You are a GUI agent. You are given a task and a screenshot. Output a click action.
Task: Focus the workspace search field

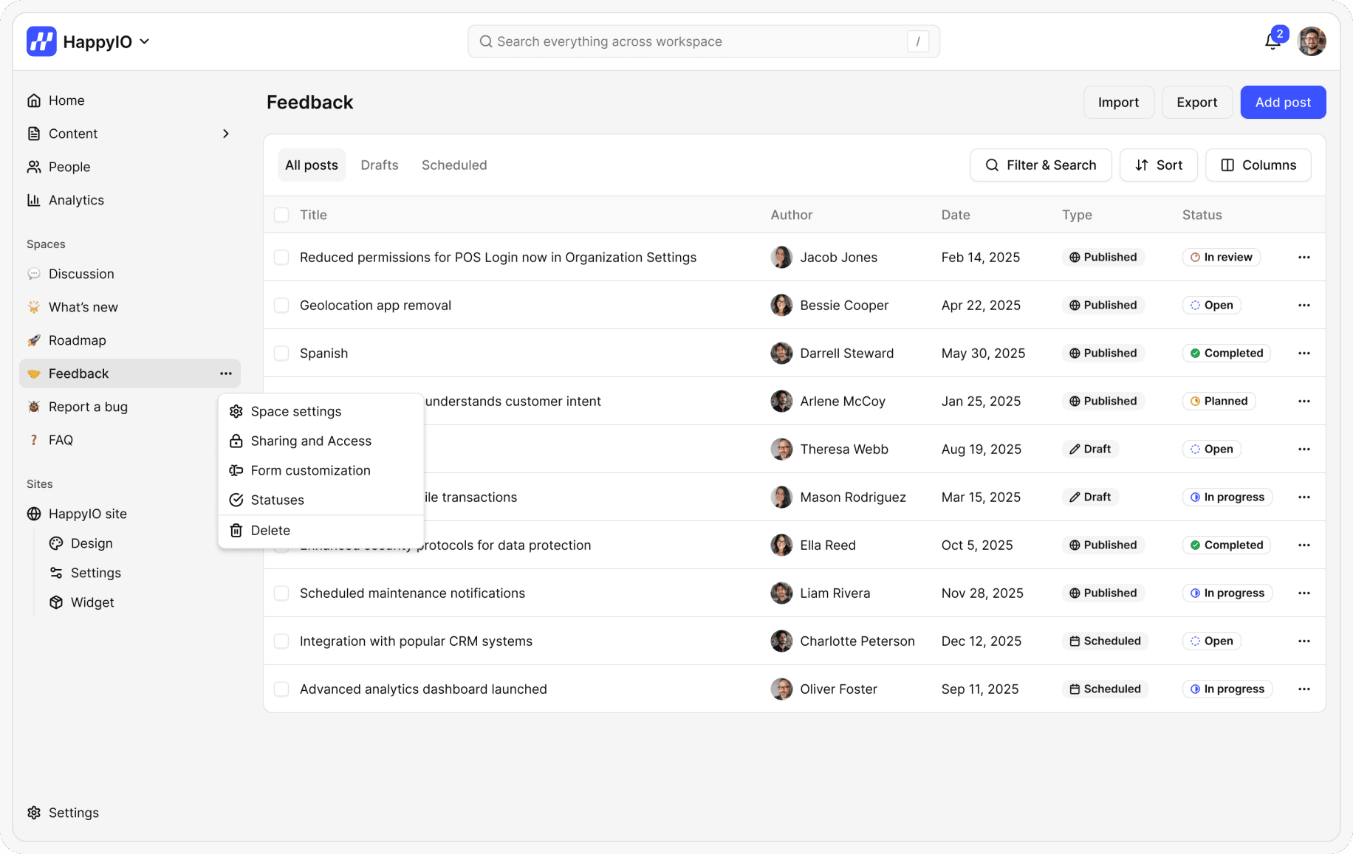point(703,41)
